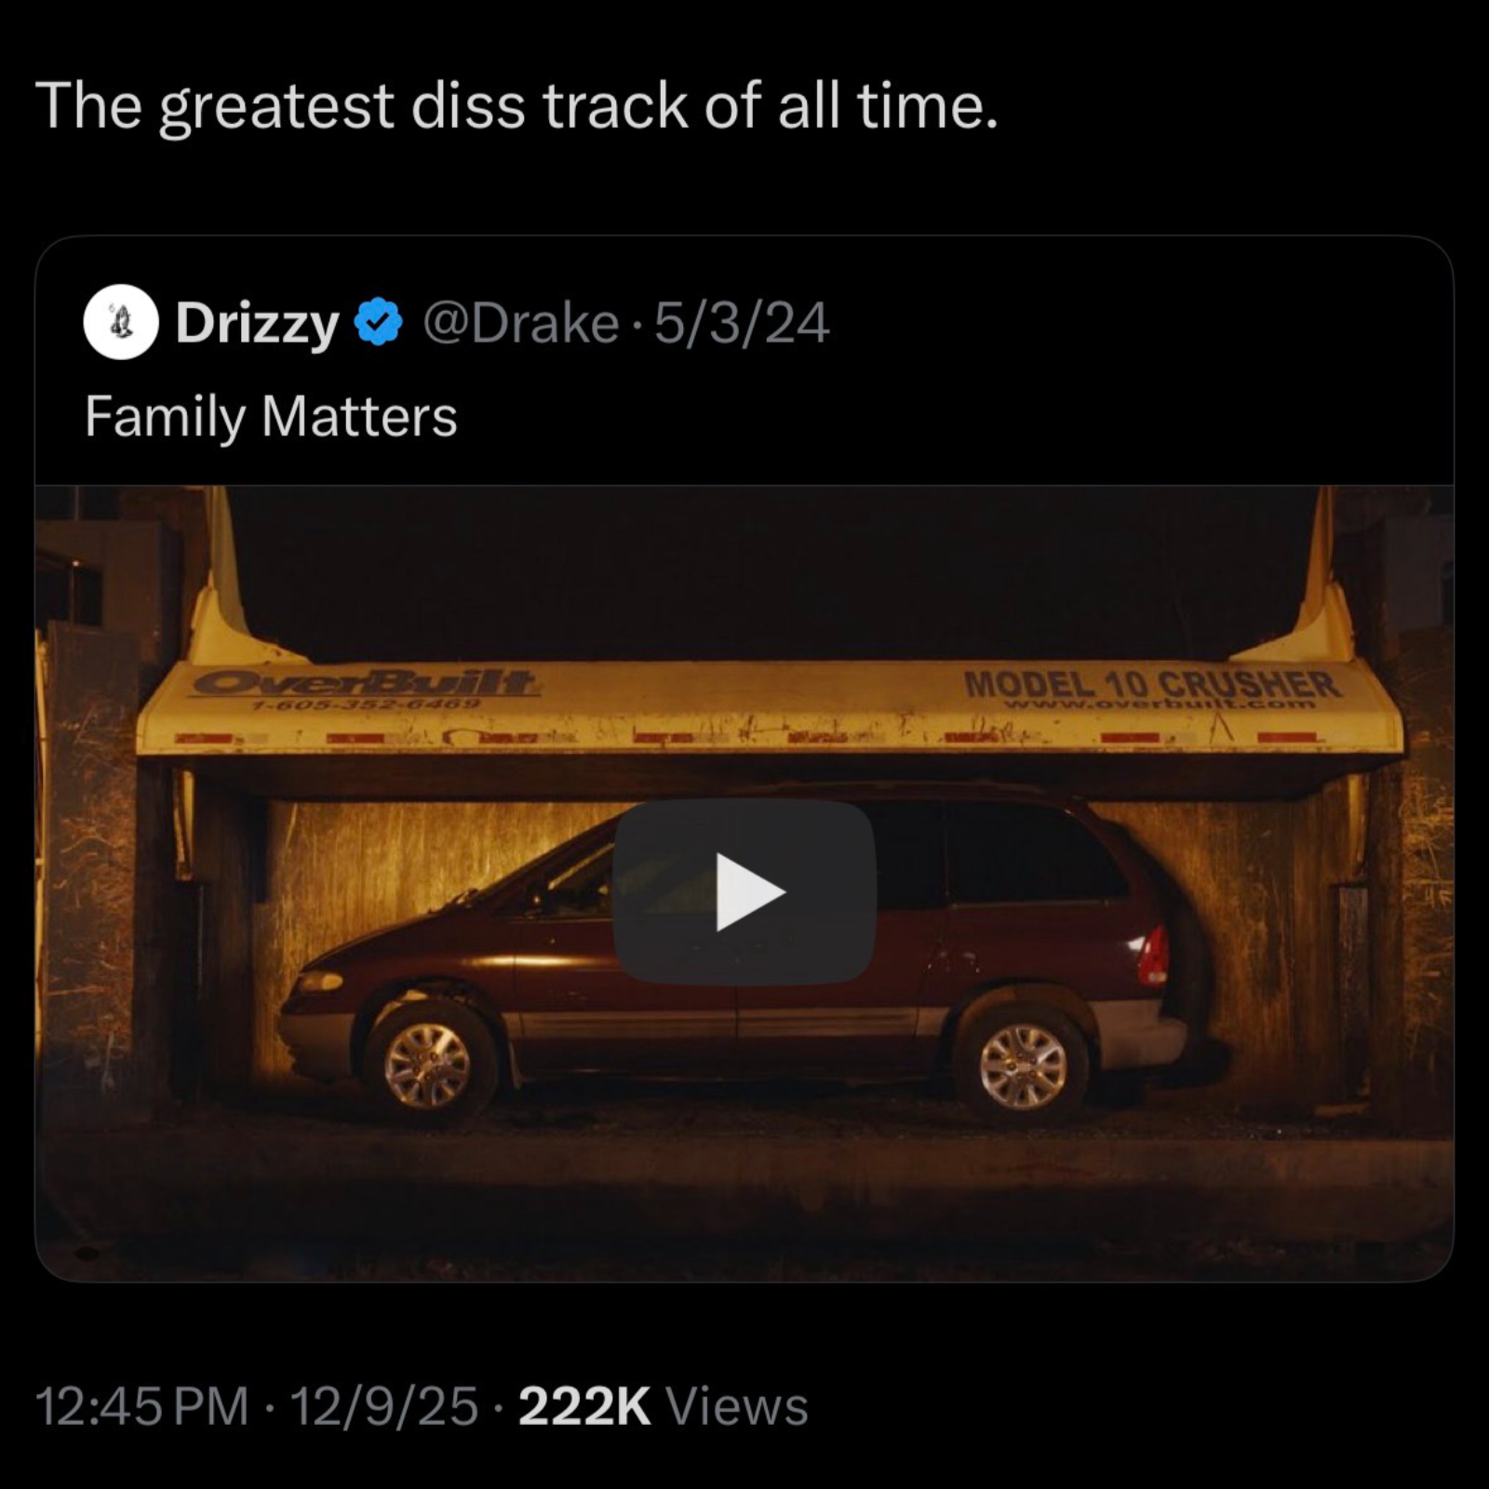Click the minivan's headlight
The image size is (1489, 1489).
click(319, 981)
